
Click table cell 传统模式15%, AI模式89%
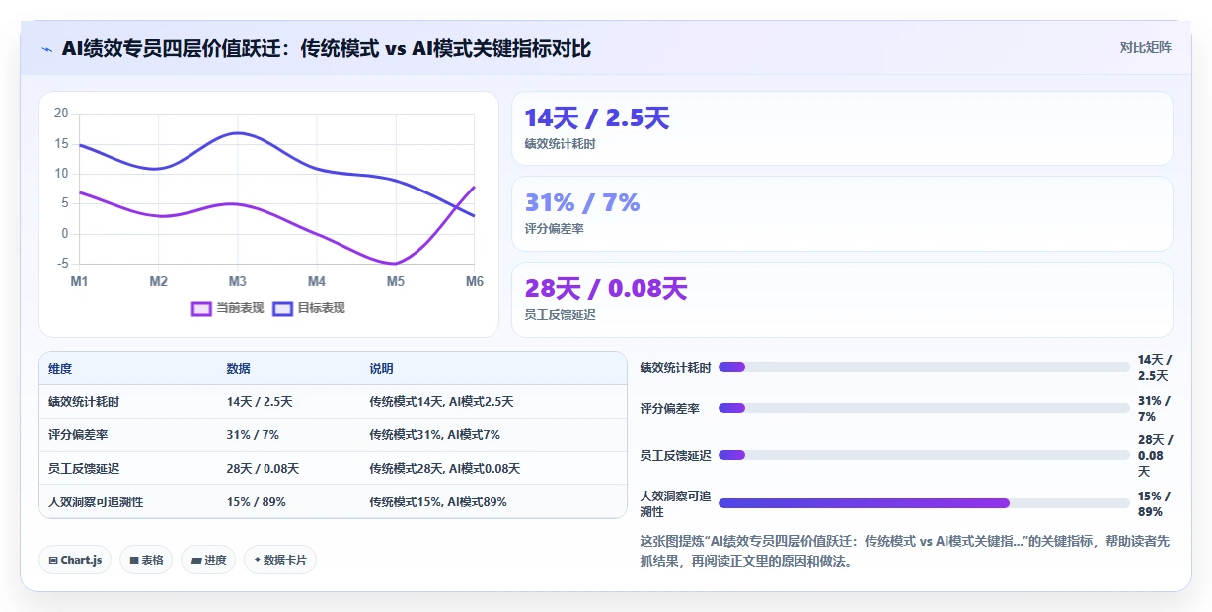click(x=438, y=502)
